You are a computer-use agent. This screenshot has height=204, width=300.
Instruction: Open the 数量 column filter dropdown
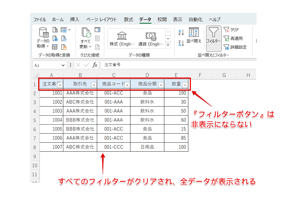tap(185, 85)
